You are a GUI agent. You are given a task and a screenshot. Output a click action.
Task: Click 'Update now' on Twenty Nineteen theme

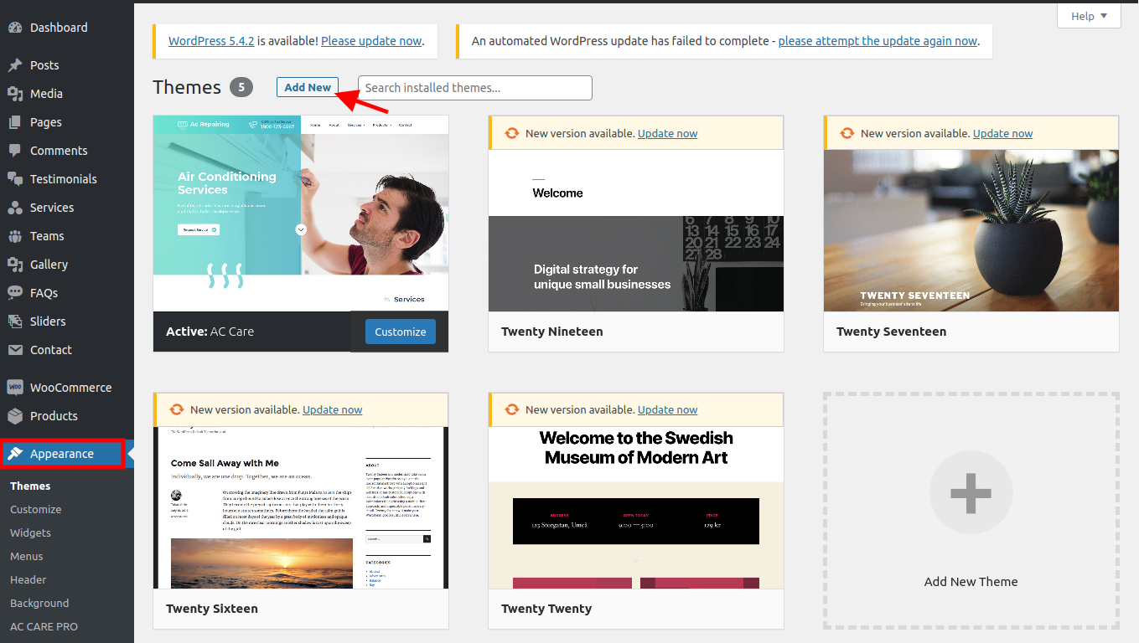tap(667, 133)
